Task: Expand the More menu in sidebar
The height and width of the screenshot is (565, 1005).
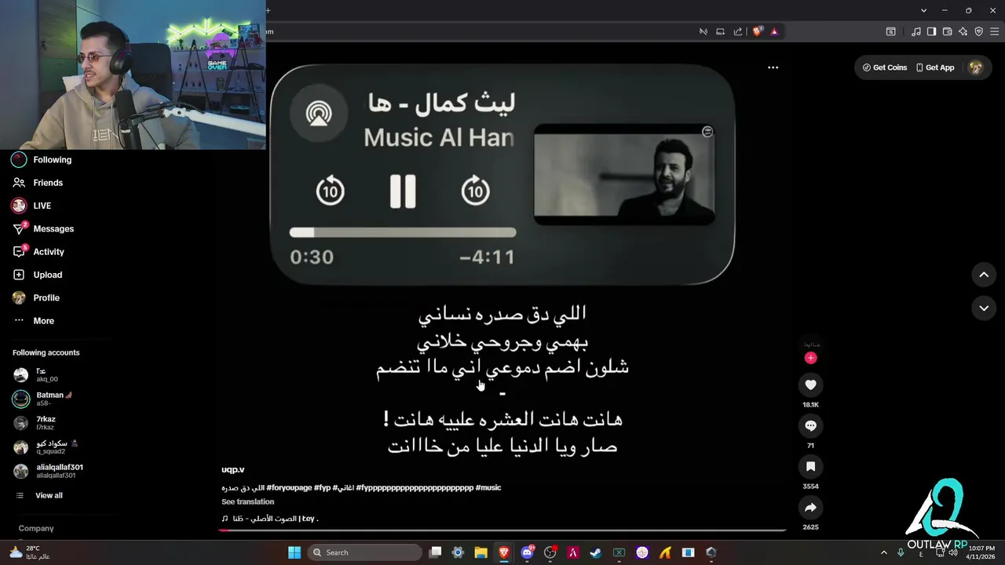Action: 34,320
